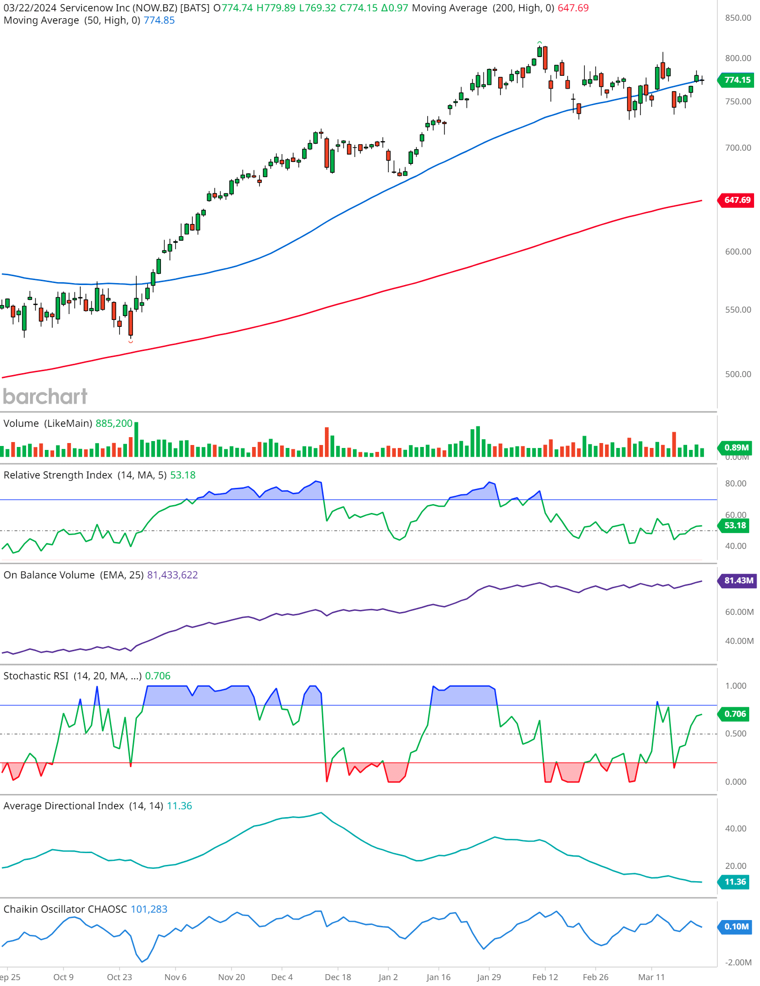Click the green 774.15 price label
The image size is (760, 986).
coord(737,80)
